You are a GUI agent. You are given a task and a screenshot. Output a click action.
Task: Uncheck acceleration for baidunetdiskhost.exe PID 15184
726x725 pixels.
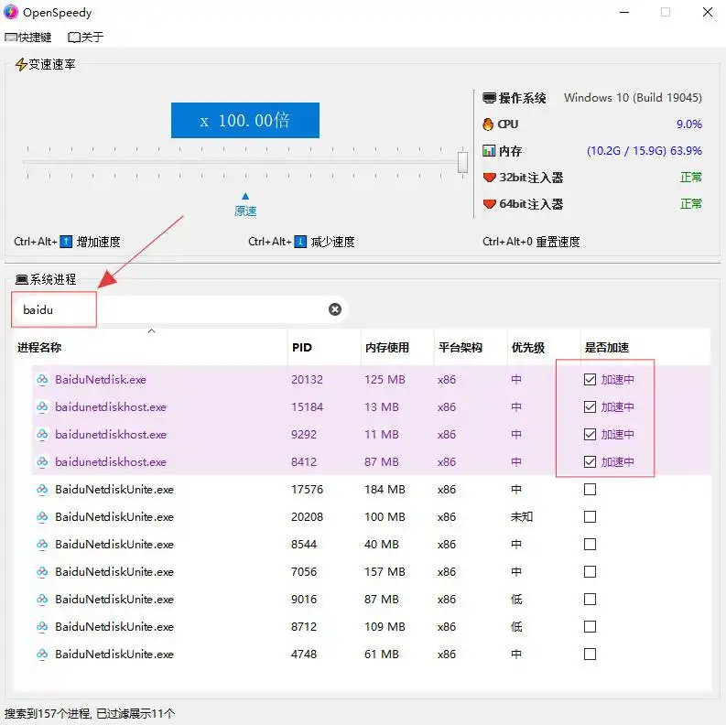pos(590,407)
